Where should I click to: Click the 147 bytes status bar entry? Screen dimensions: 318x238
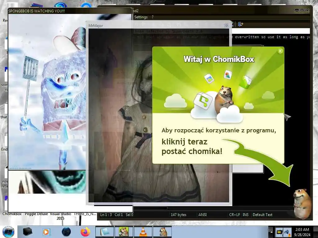179,215
